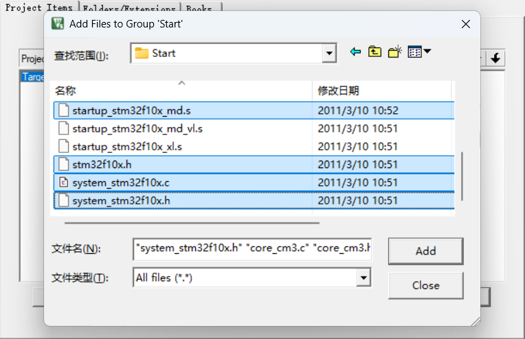Switch to the Folders/Extensions tab
Screen dimensions: 525x339
pos(130,8)
